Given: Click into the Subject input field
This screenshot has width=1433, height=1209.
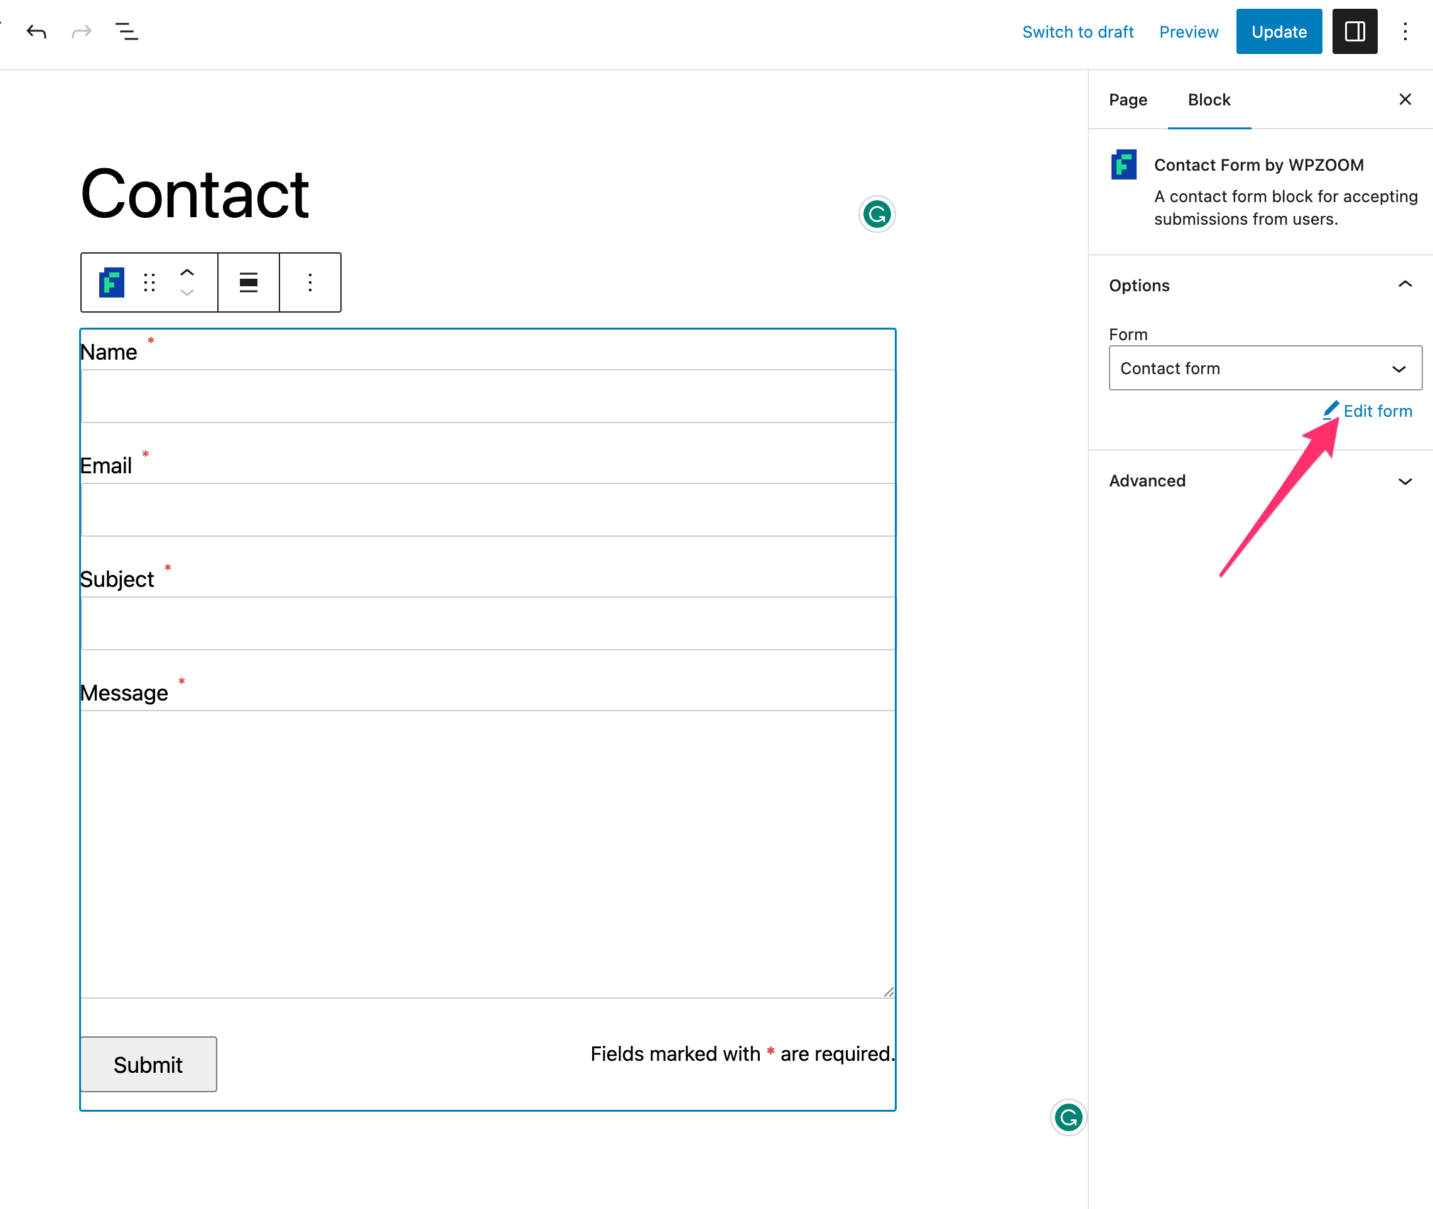Looking at the screenshot, I should pos(487,623).
